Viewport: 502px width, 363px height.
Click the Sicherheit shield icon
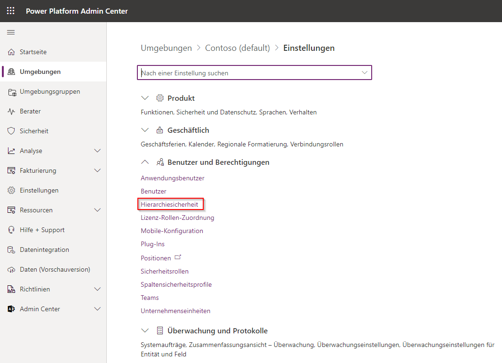coord(12,131)
